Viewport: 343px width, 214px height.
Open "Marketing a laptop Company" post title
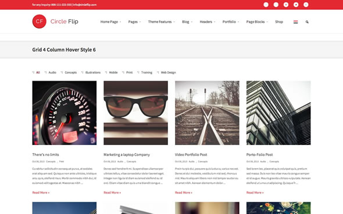[x=127, y=154]
